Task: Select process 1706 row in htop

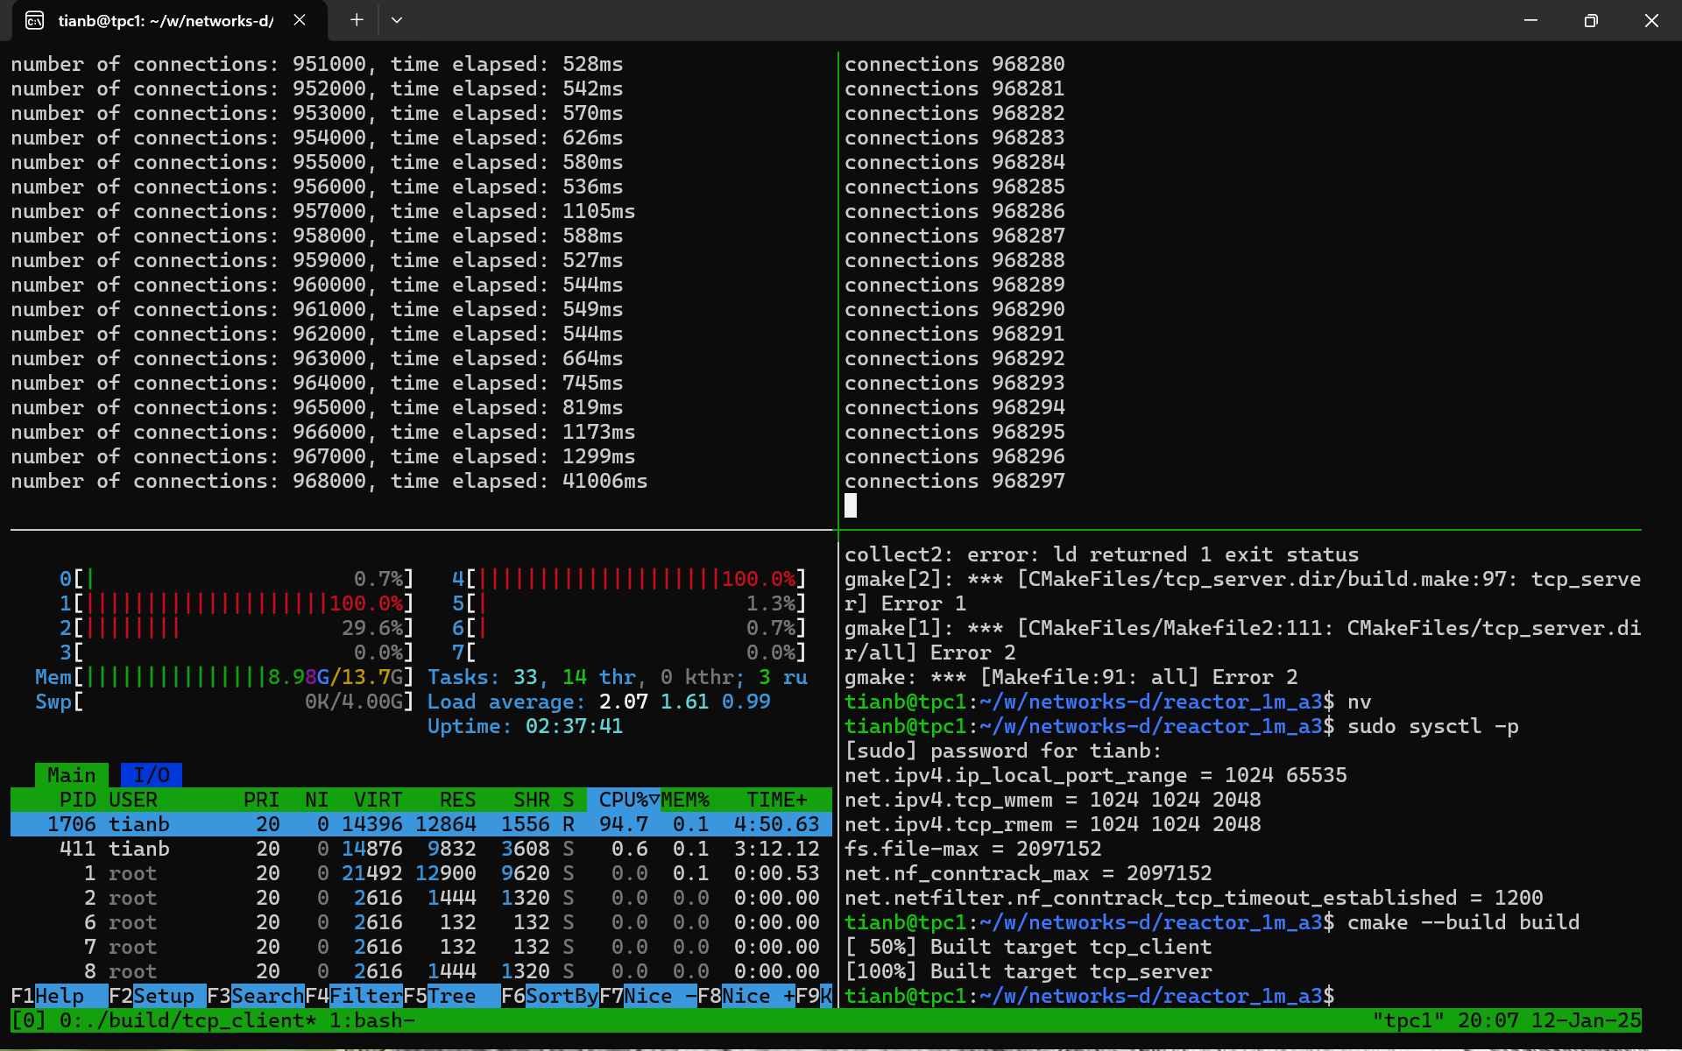Action: pyautogui.click(x=420, y=824)
